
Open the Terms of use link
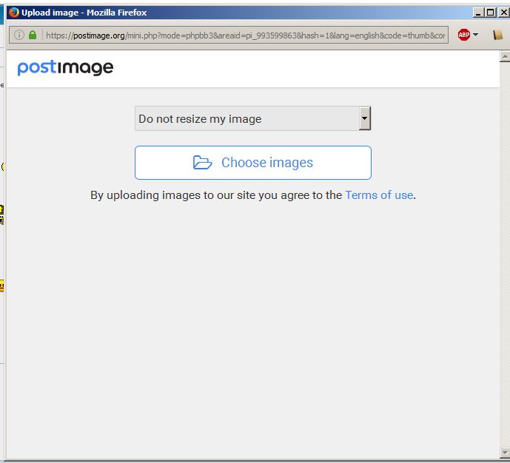coord(379,195)
